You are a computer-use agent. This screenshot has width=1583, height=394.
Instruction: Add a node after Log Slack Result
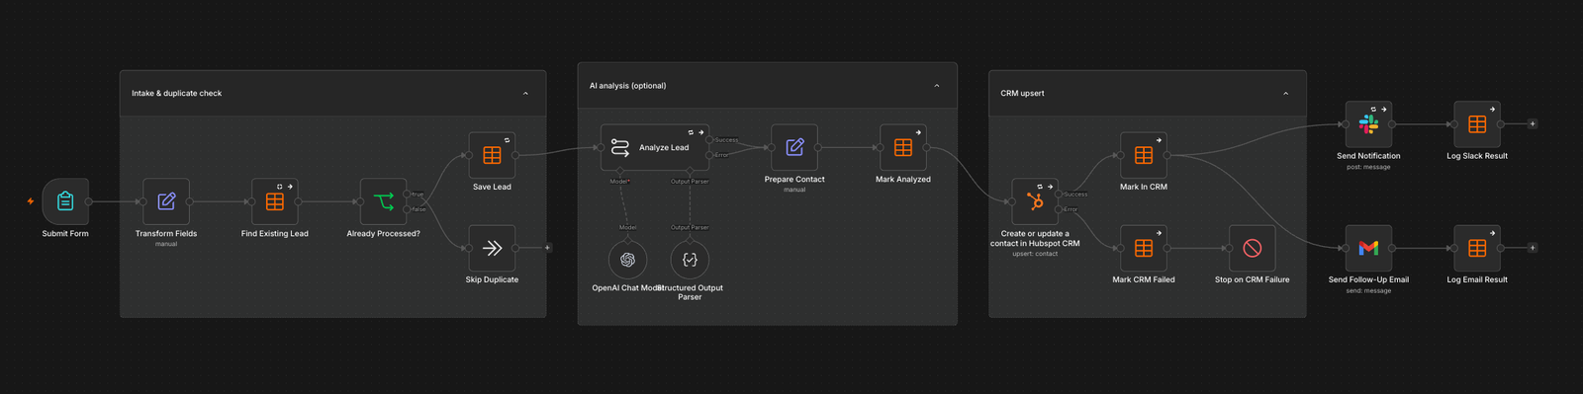[x=1533, y=124]
